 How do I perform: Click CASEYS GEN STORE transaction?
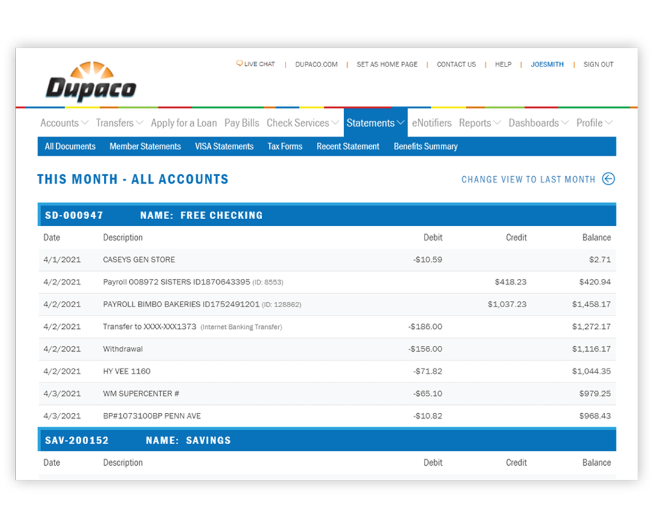(x=139, y=259)
